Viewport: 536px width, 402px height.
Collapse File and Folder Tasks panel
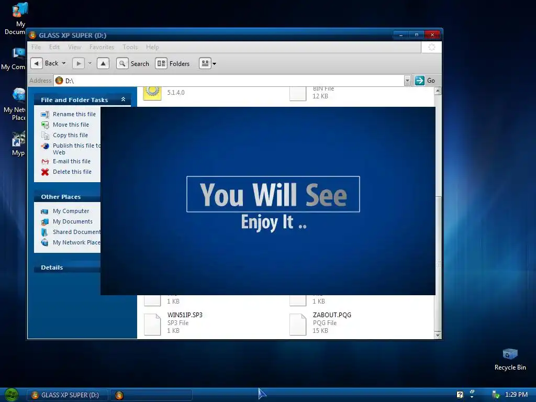pyautogui.click(x=124, y=99)
